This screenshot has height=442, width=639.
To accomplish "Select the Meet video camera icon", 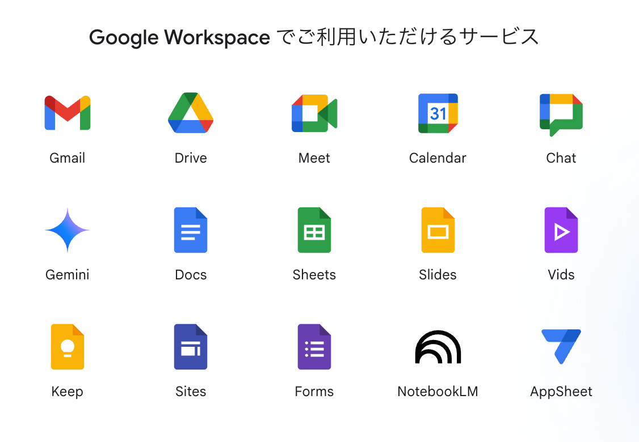I will pyautogui.click(x=314, y=113).
